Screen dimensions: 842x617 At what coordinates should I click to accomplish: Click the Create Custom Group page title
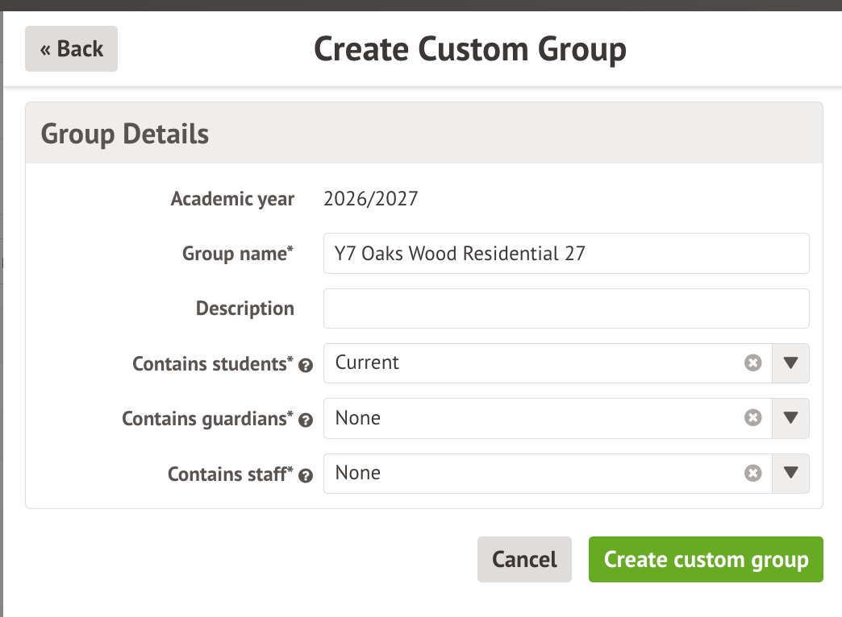469,49
